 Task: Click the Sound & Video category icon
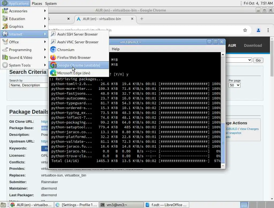point(5,57)
